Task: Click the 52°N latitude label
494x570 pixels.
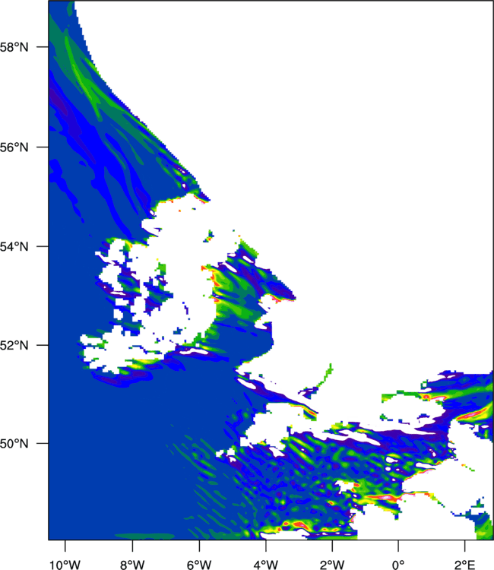Action: click(14, 345)
